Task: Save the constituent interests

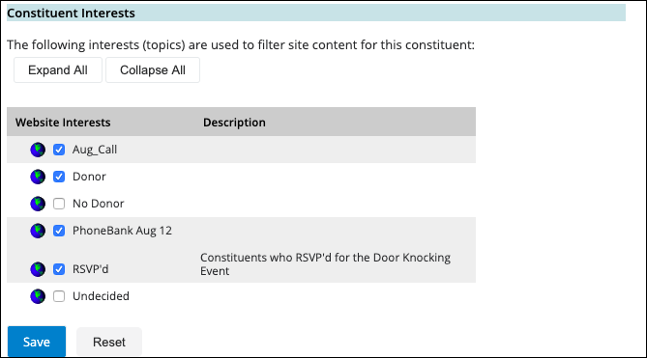Action: tap(37, 342)
